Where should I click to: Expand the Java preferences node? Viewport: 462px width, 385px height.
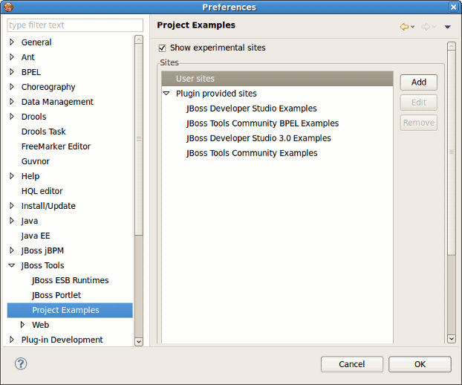[x=12, y=221]
